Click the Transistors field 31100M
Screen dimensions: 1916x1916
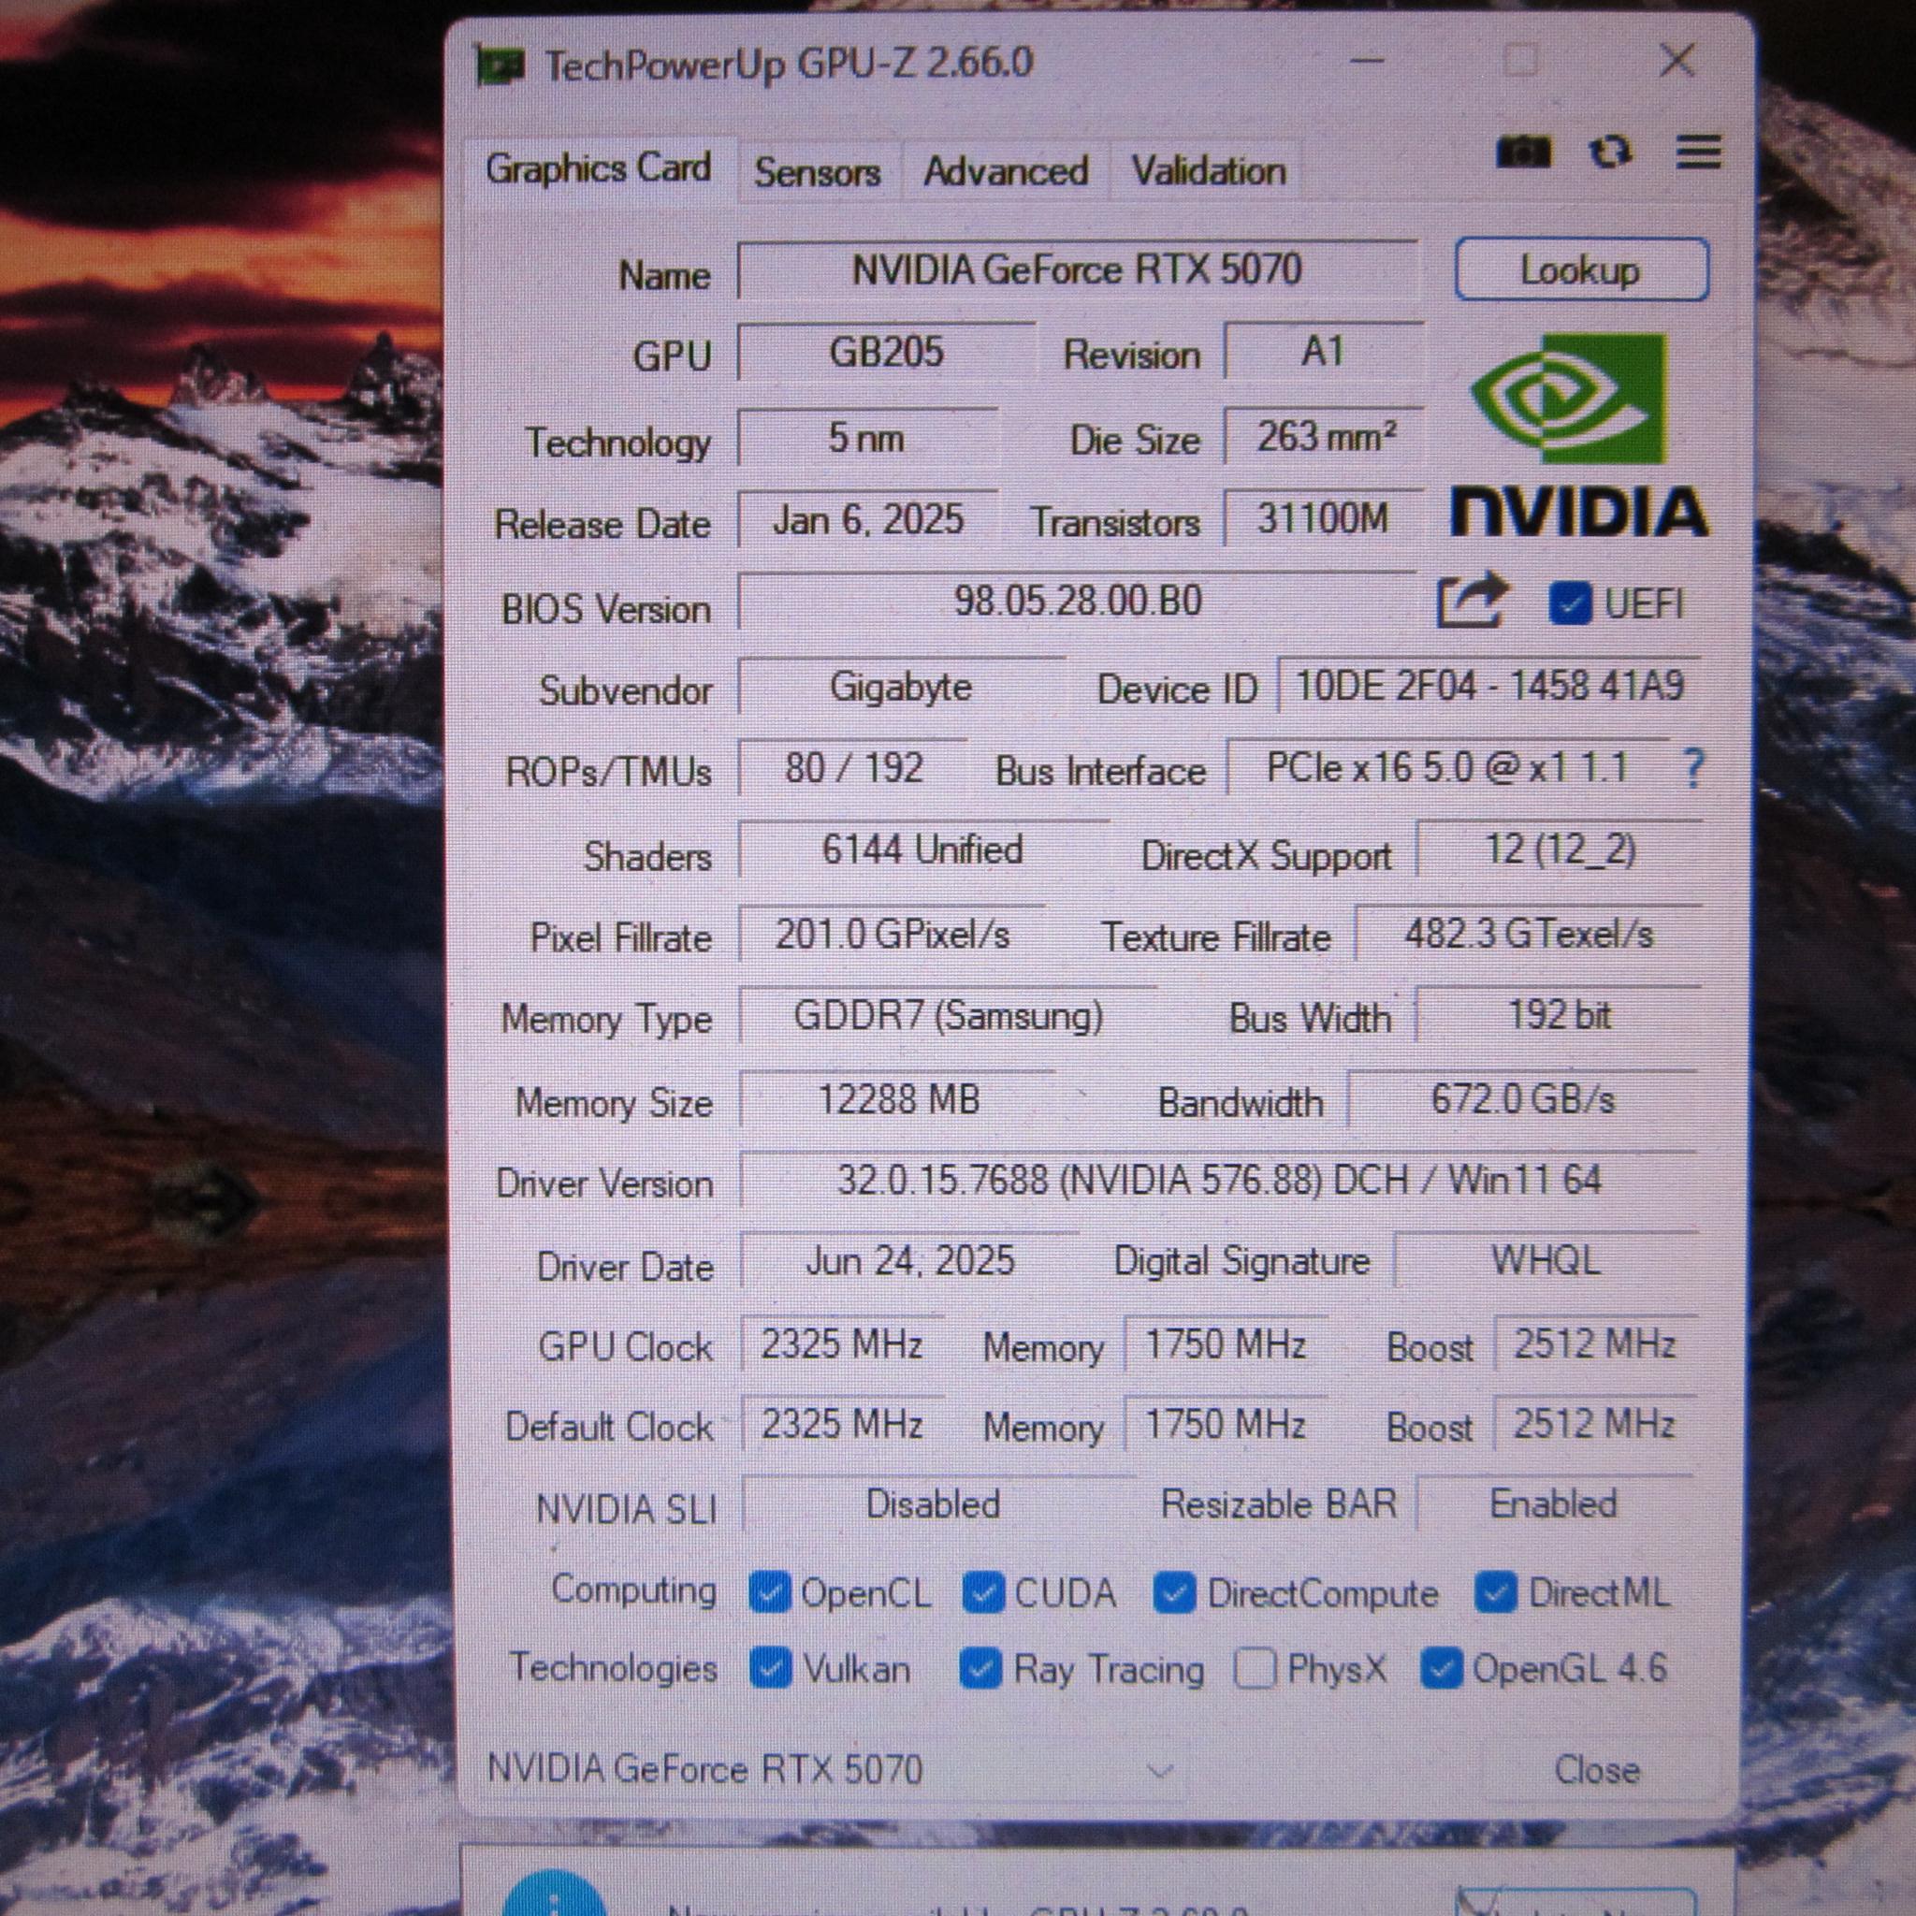click(1324, 518)
